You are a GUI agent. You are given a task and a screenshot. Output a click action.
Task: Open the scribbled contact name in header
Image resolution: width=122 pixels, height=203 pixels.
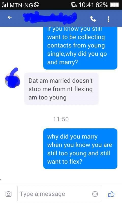[50, 18]
